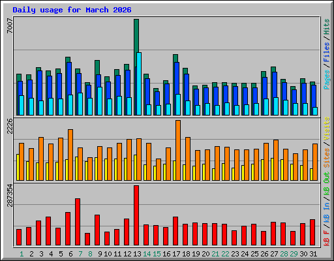Select day label 12 on the axis

tap(127, 254)
